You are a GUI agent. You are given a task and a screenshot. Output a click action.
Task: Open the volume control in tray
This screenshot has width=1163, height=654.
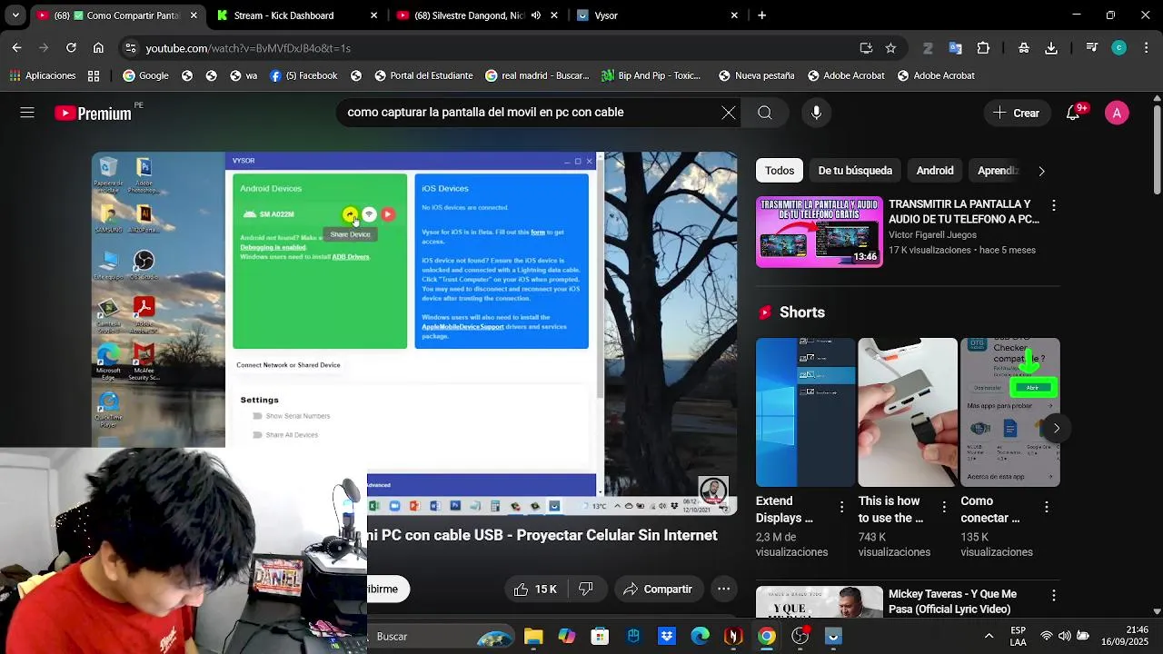point(1064,636)
